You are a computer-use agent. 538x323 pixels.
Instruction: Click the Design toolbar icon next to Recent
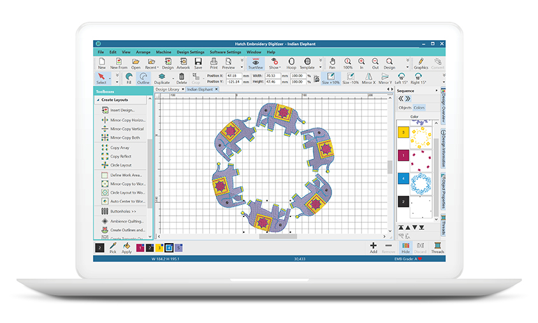(x=168, y=63)
